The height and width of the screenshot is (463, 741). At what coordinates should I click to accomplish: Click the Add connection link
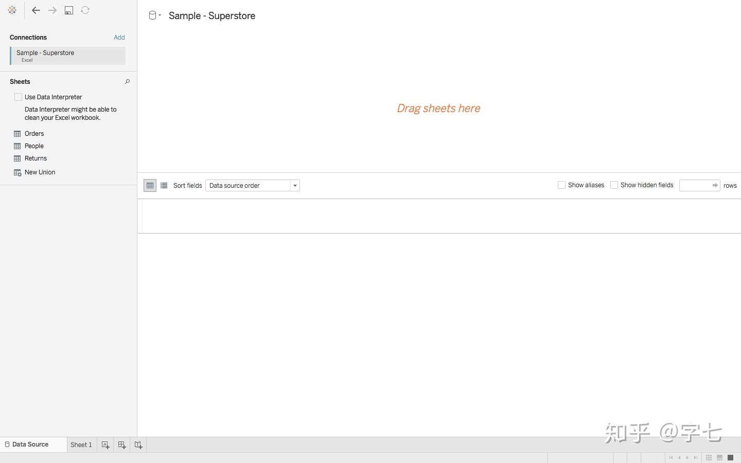[119, 38]
